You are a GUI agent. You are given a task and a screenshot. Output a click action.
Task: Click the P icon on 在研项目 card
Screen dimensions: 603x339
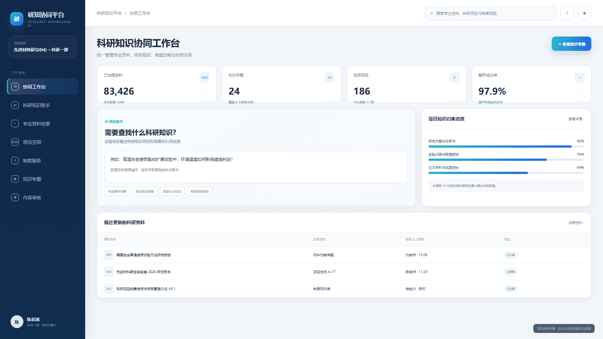tap(455, 78)
